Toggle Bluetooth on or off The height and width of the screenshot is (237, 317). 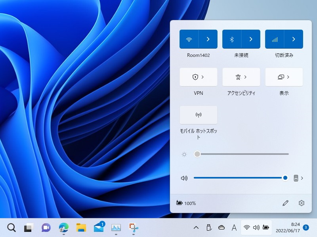coord(232,39)
